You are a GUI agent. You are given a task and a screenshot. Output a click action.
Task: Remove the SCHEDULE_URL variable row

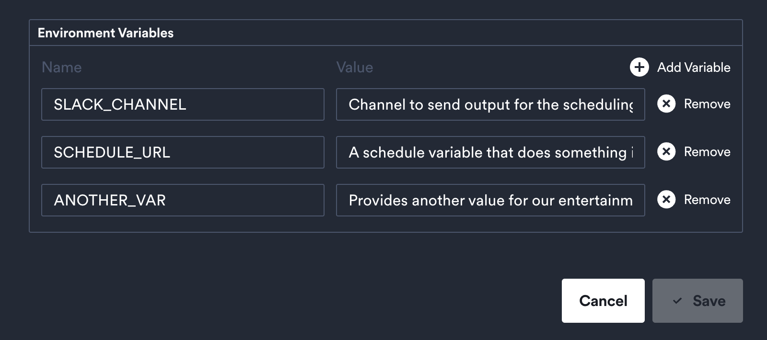pos(706,152)
